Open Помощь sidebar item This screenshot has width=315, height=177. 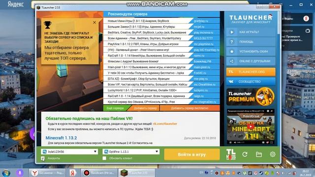(251, 42)
